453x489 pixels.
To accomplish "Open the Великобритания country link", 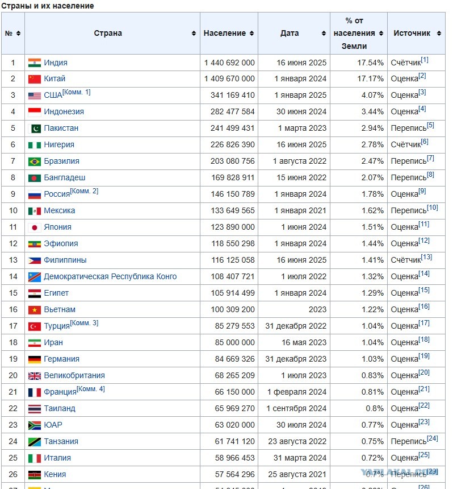I will click(x=74, y=375).
